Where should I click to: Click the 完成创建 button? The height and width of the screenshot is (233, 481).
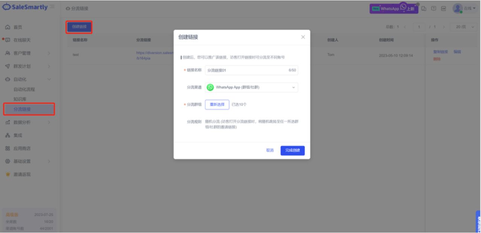pos(292,150)
